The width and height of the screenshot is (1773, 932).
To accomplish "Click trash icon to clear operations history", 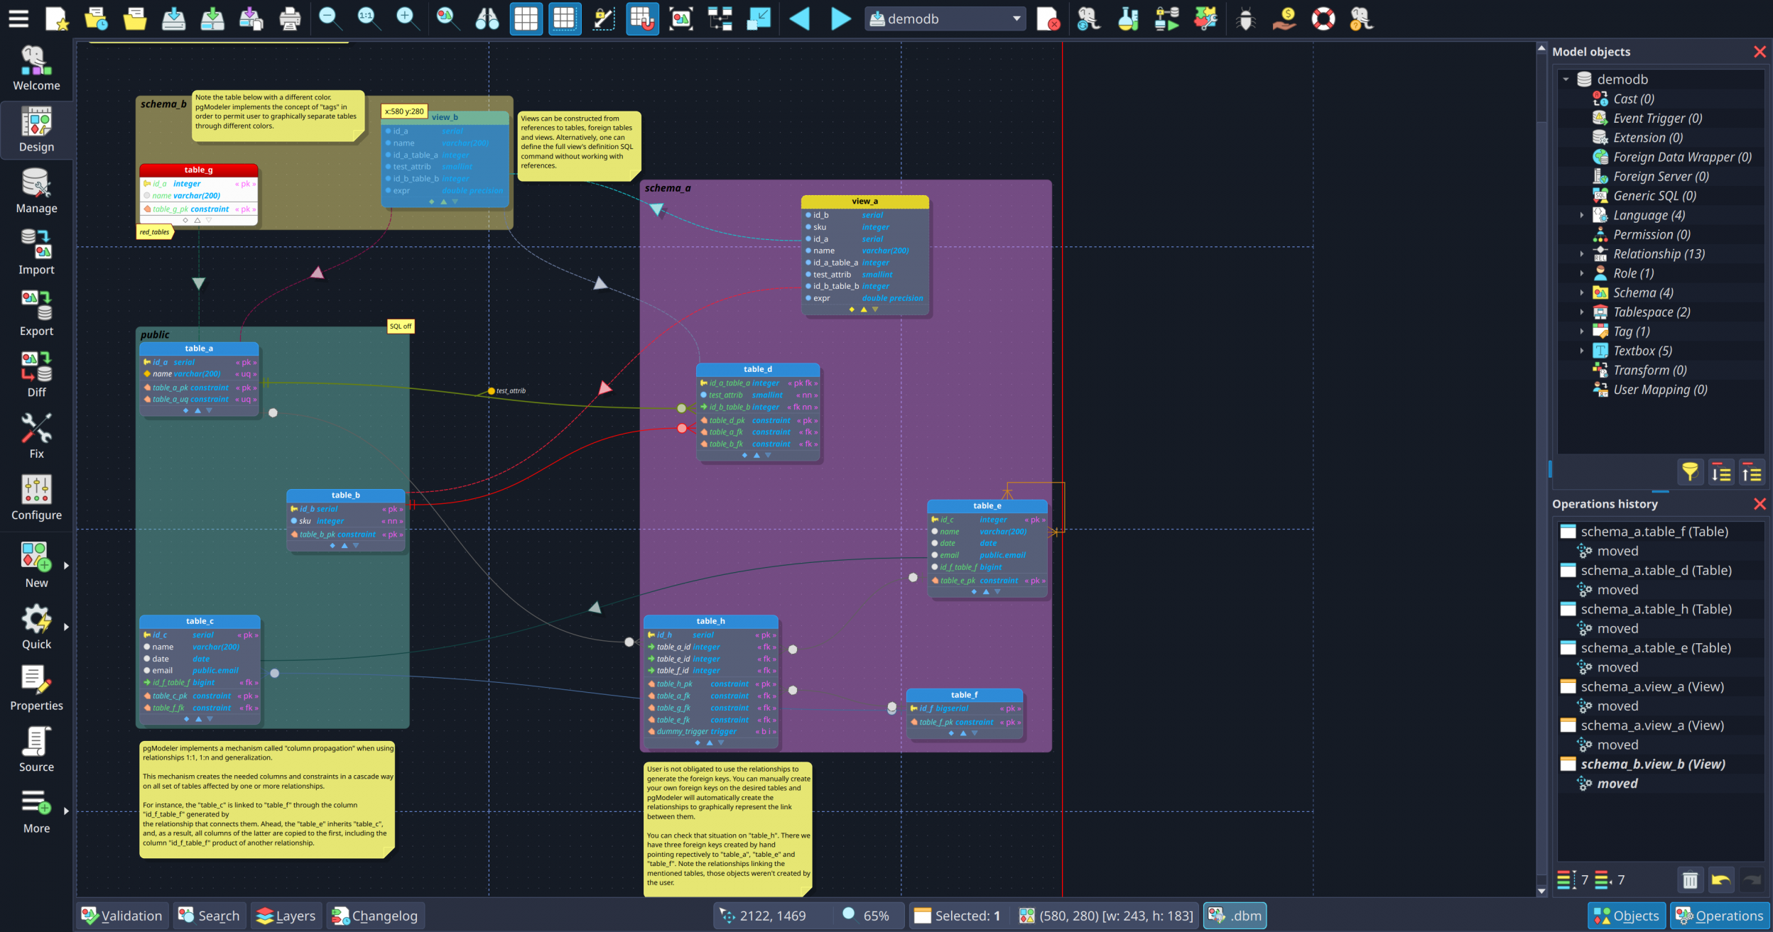I will (1690, 880).
